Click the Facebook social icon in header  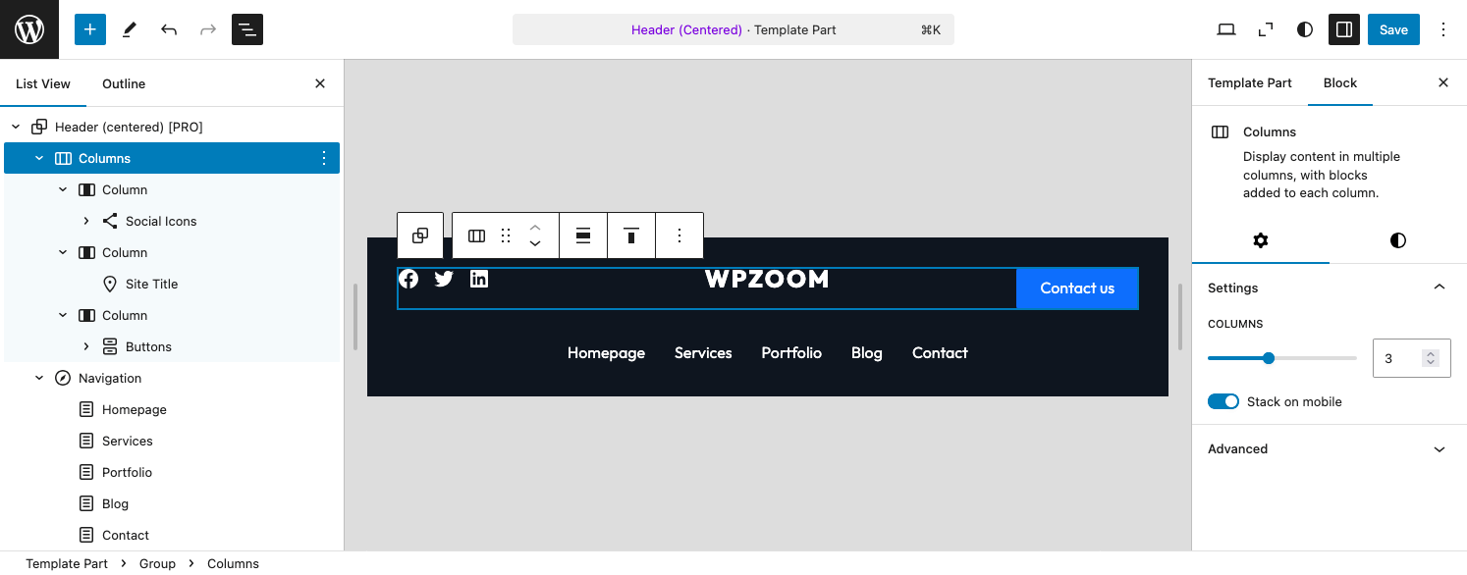(x=408, y=279)
